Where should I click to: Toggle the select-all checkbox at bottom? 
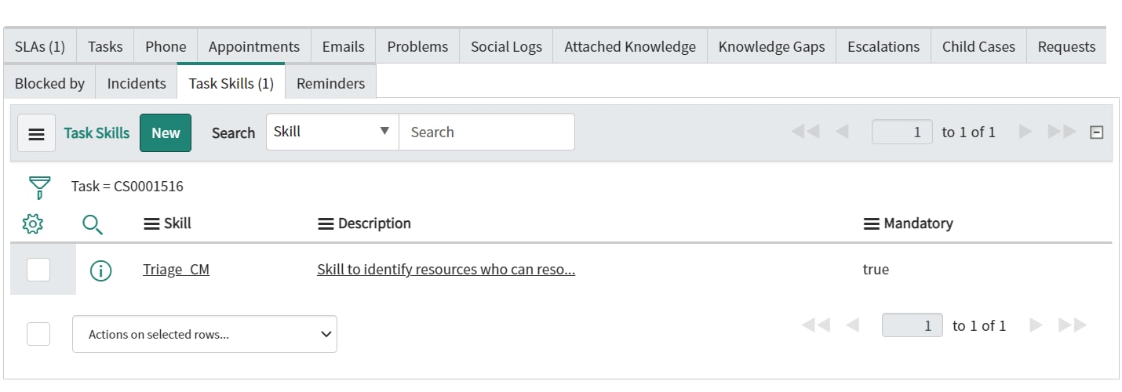38,334
